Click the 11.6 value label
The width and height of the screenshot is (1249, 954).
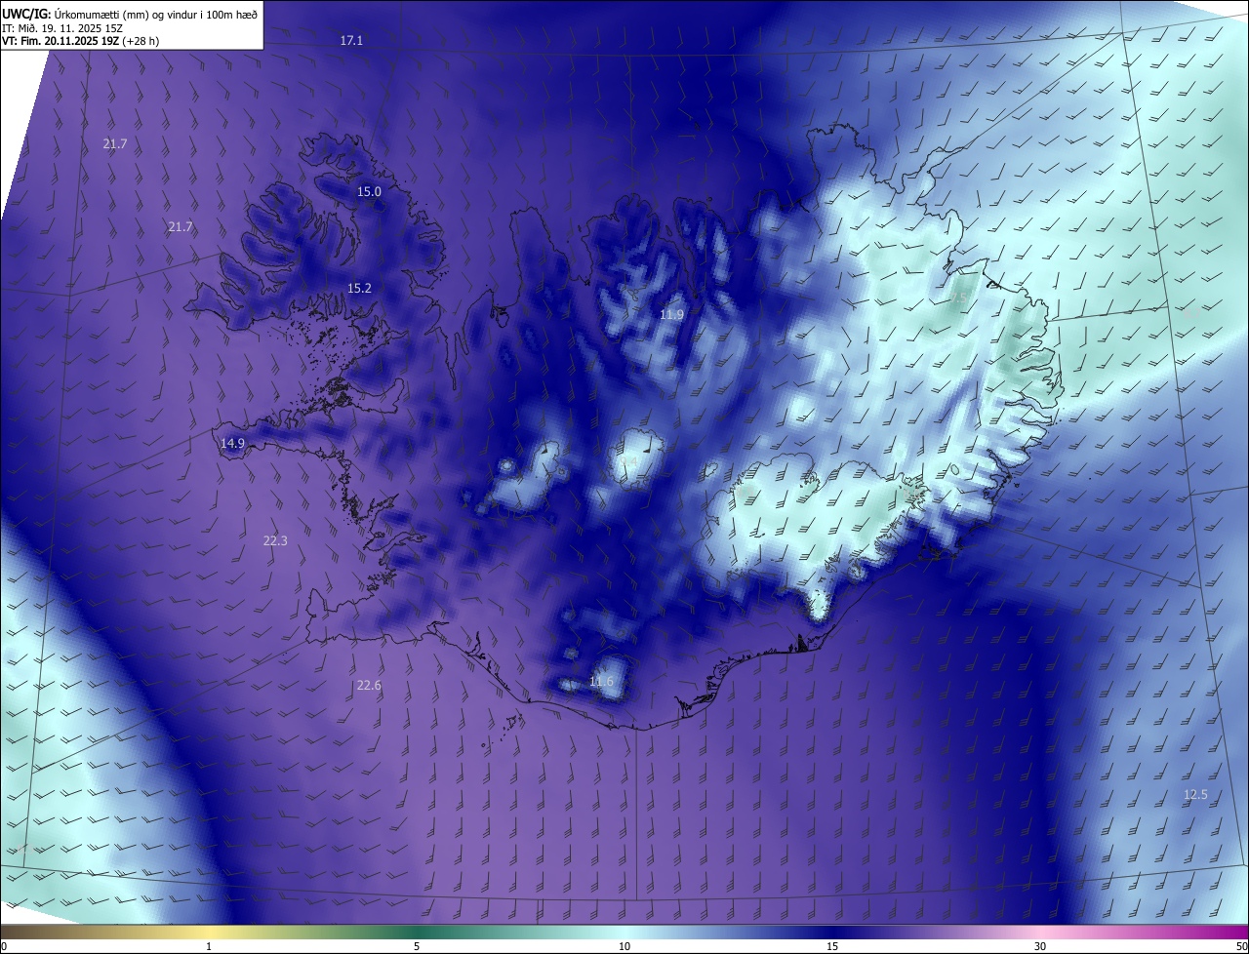[x=602, y=681]
